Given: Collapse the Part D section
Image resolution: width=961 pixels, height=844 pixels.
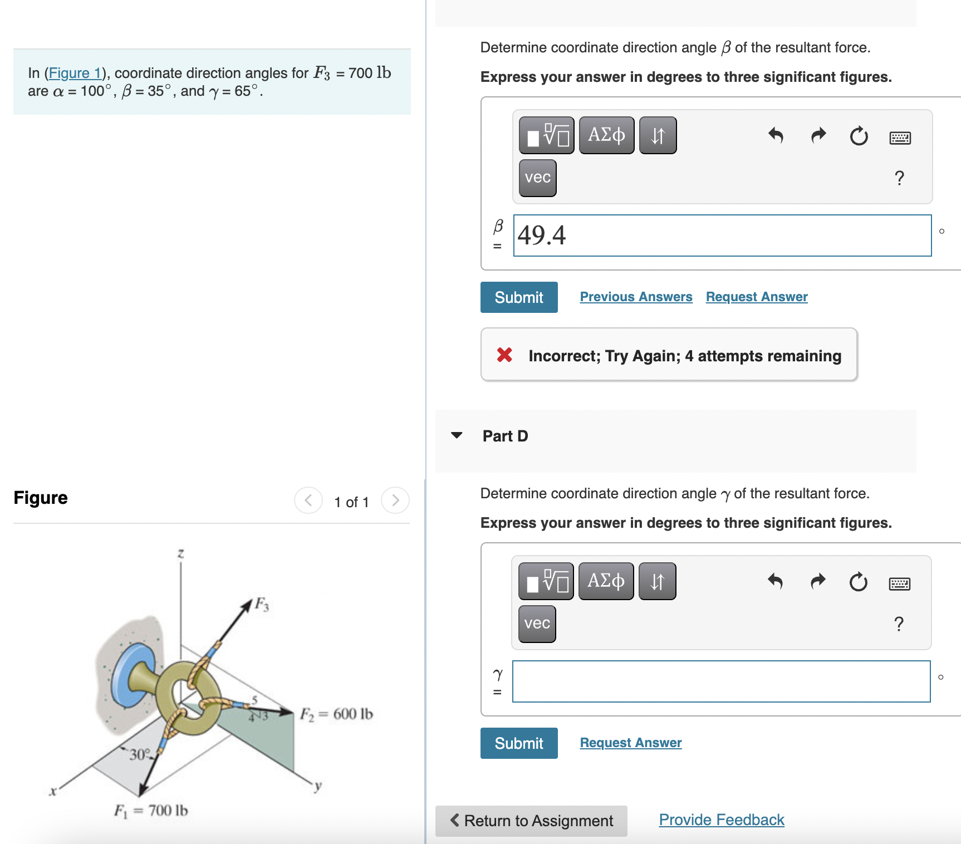Looking at the screenshot, I should pos(457,436).
